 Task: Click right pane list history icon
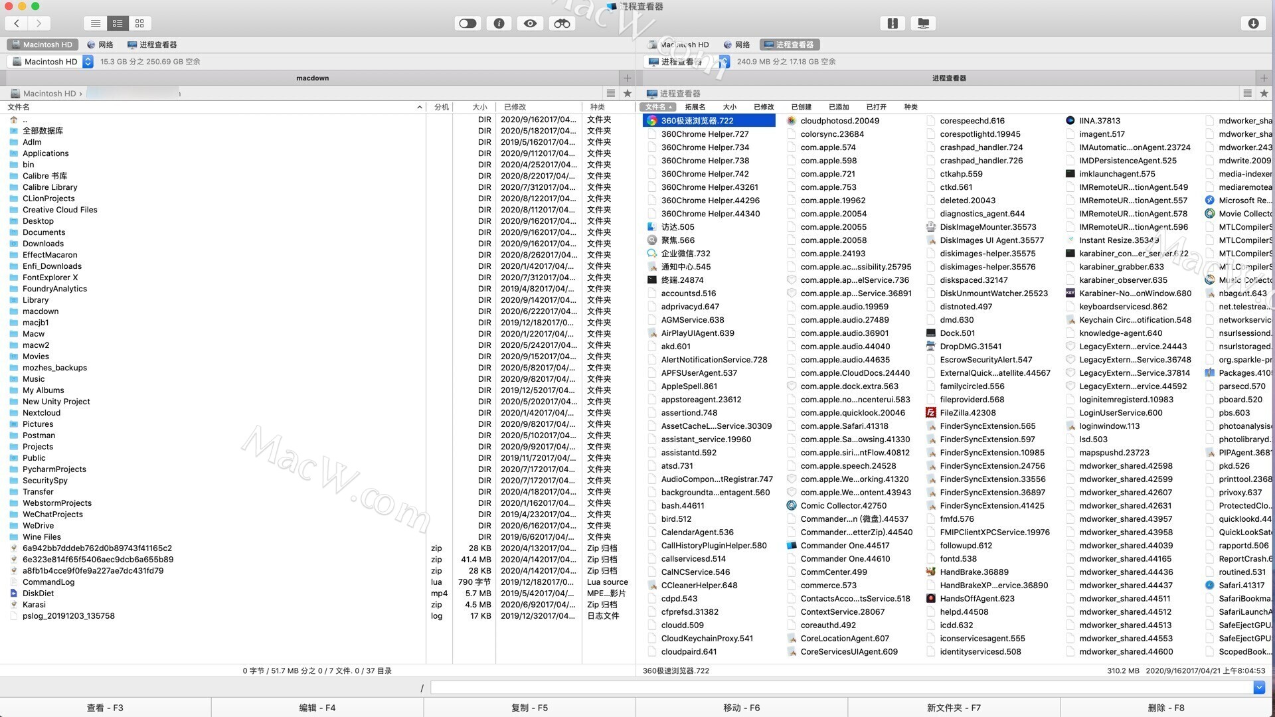click(x=1247, y=94)
